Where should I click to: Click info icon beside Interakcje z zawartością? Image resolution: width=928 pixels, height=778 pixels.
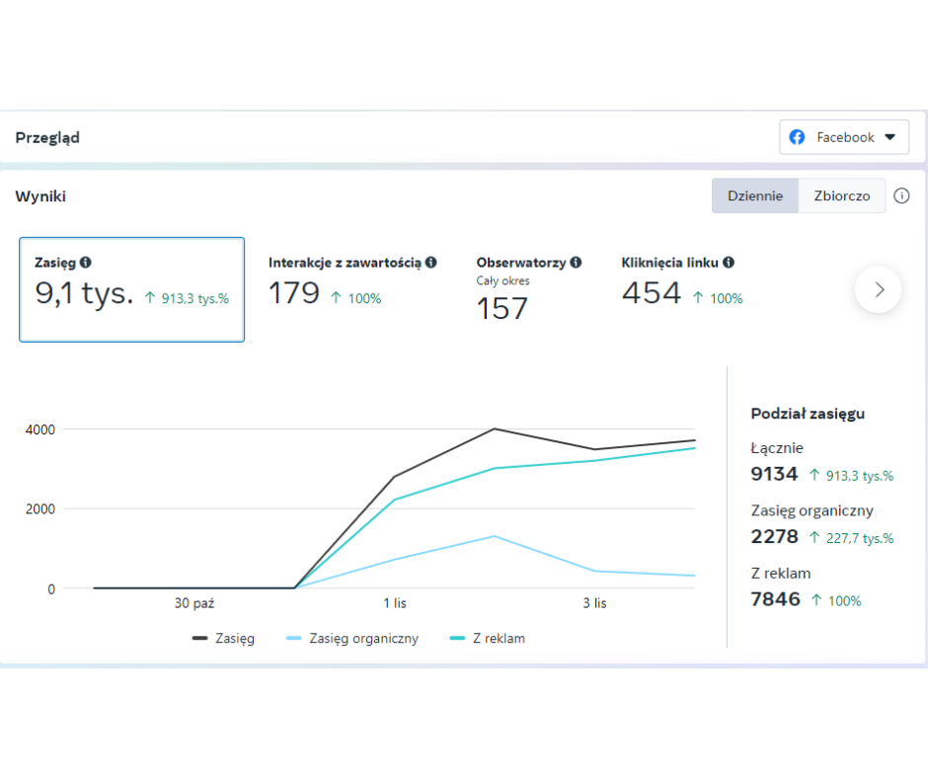[x=431, y=263]
